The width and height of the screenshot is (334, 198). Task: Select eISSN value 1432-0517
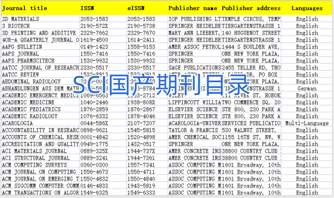point(147,144)
